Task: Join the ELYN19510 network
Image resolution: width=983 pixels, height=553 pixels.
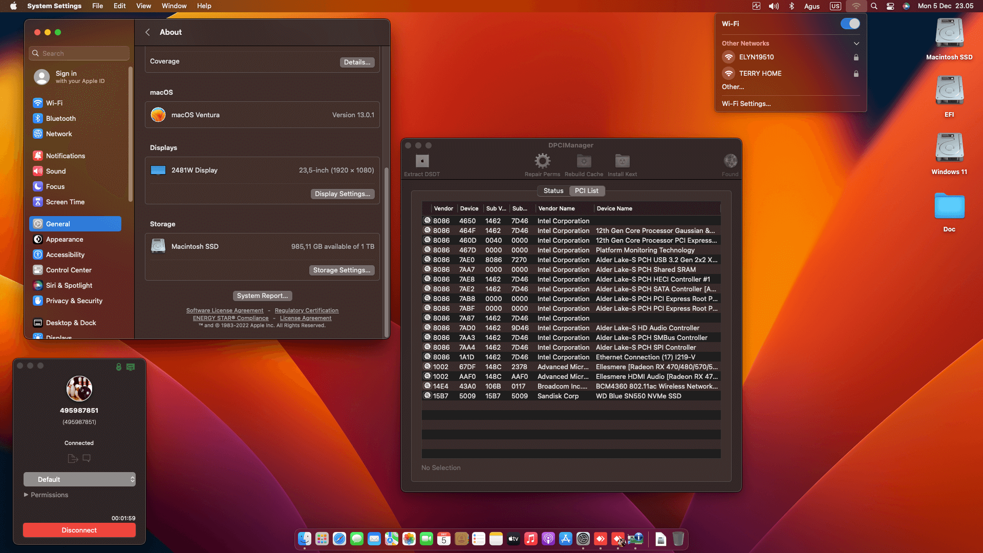Action: [x=790, y=57]
